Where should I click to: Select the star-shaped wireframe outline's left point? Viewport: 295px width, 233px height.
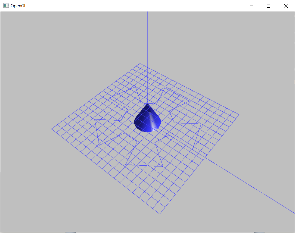[x=95, y=120]
